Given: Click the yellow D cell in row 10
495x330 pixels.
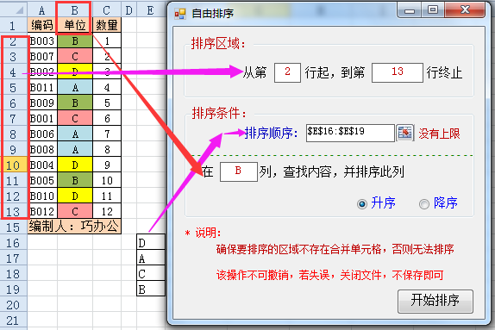Looking at the screenshot, I should tap(75, 165).
